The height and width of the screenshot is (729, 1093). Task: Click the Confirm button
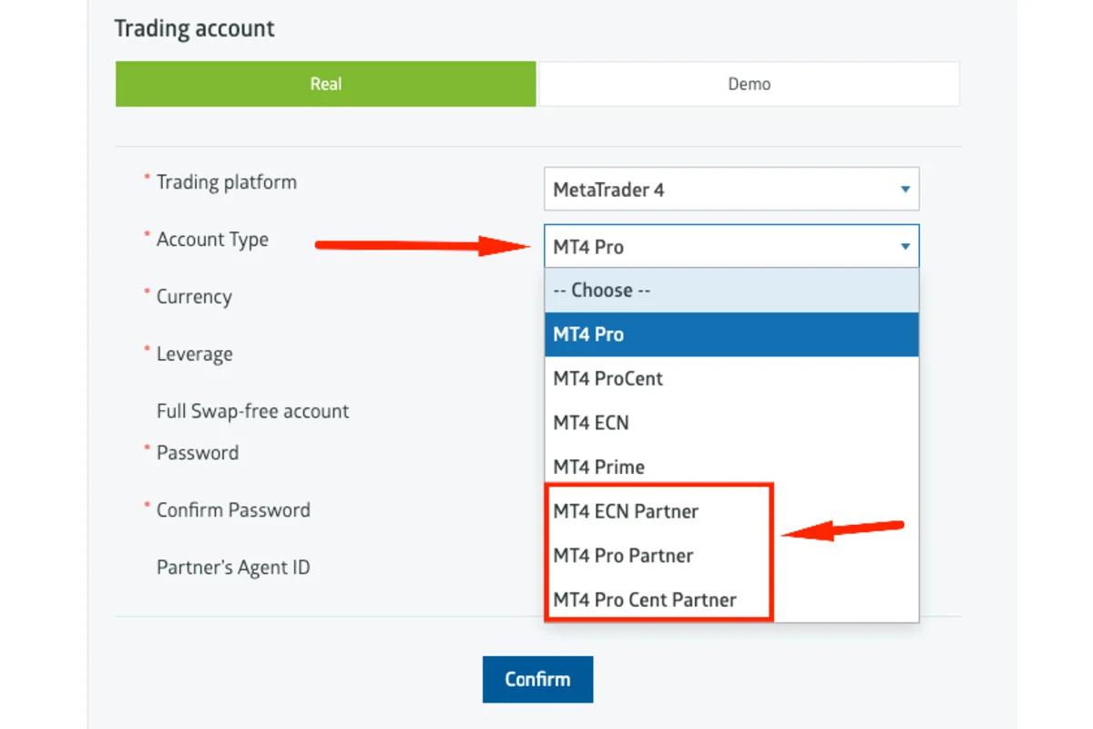tap(537, 679)
